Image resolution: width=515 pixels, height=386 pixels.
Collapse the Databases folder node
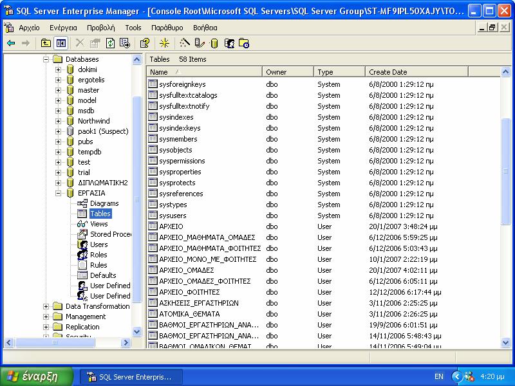point(46,59)
